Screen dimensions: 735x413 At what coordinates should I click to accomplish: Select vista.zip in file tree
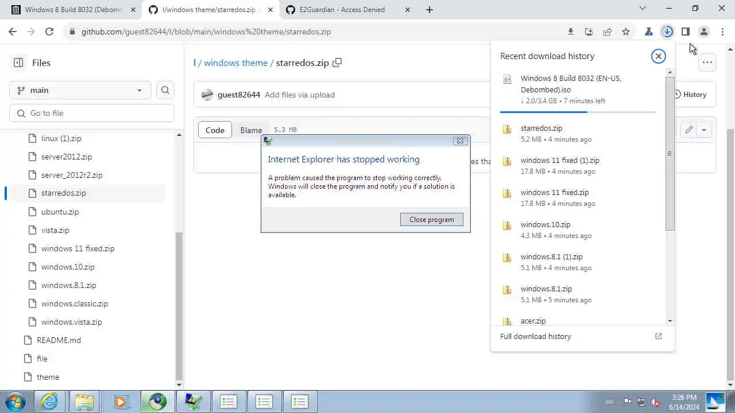[55, 230]
